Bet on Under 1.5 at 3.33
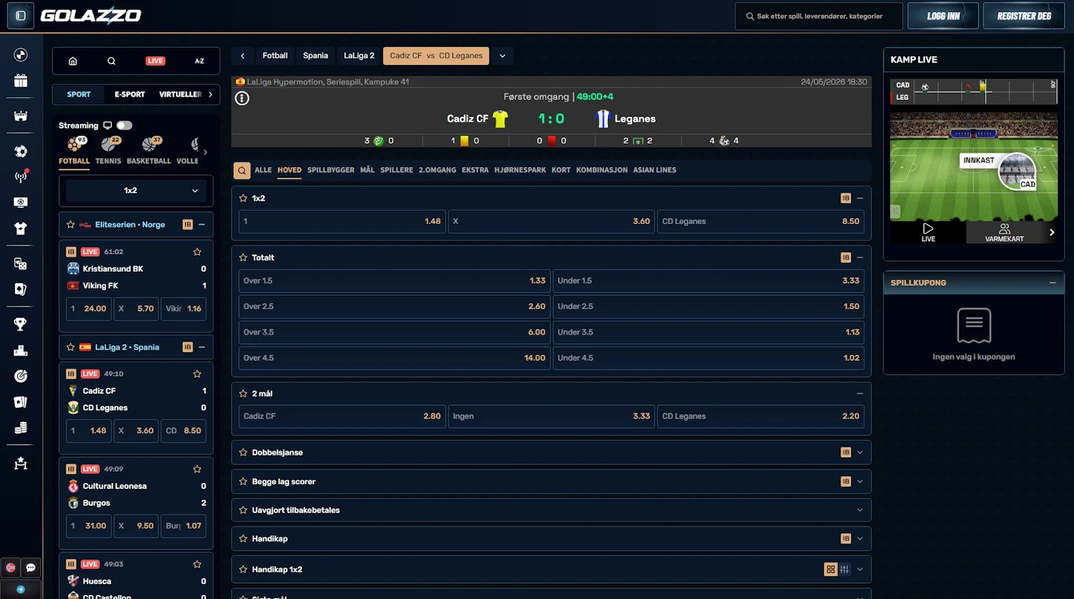The width and height of the screenshot is (1074, 599). (x=708, y=281)
